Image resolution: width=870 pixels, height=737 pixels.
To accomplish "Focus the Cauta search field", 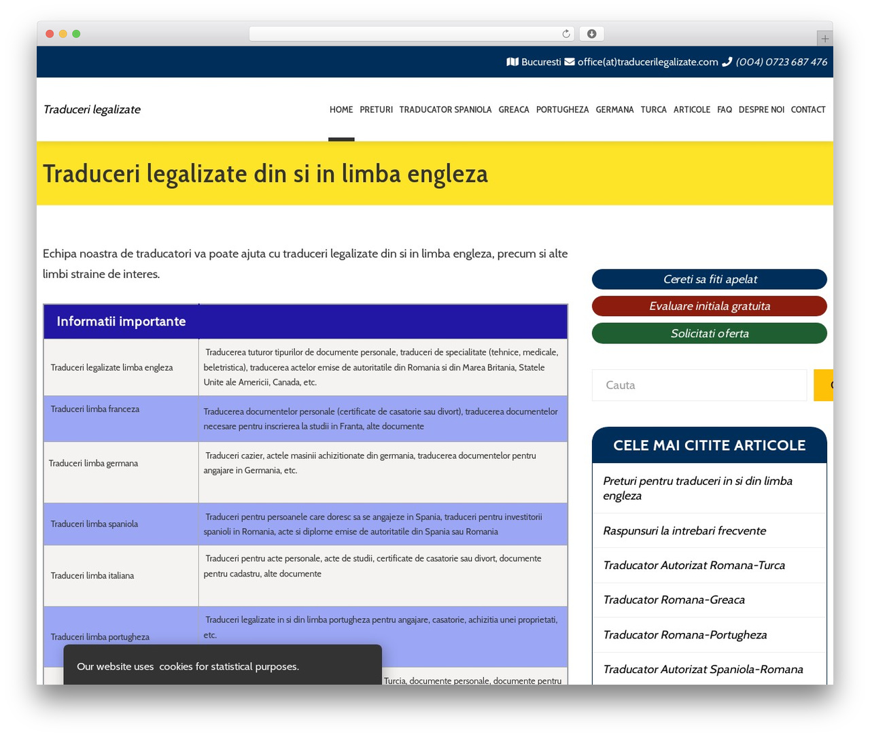I will (x=699, y=385).
